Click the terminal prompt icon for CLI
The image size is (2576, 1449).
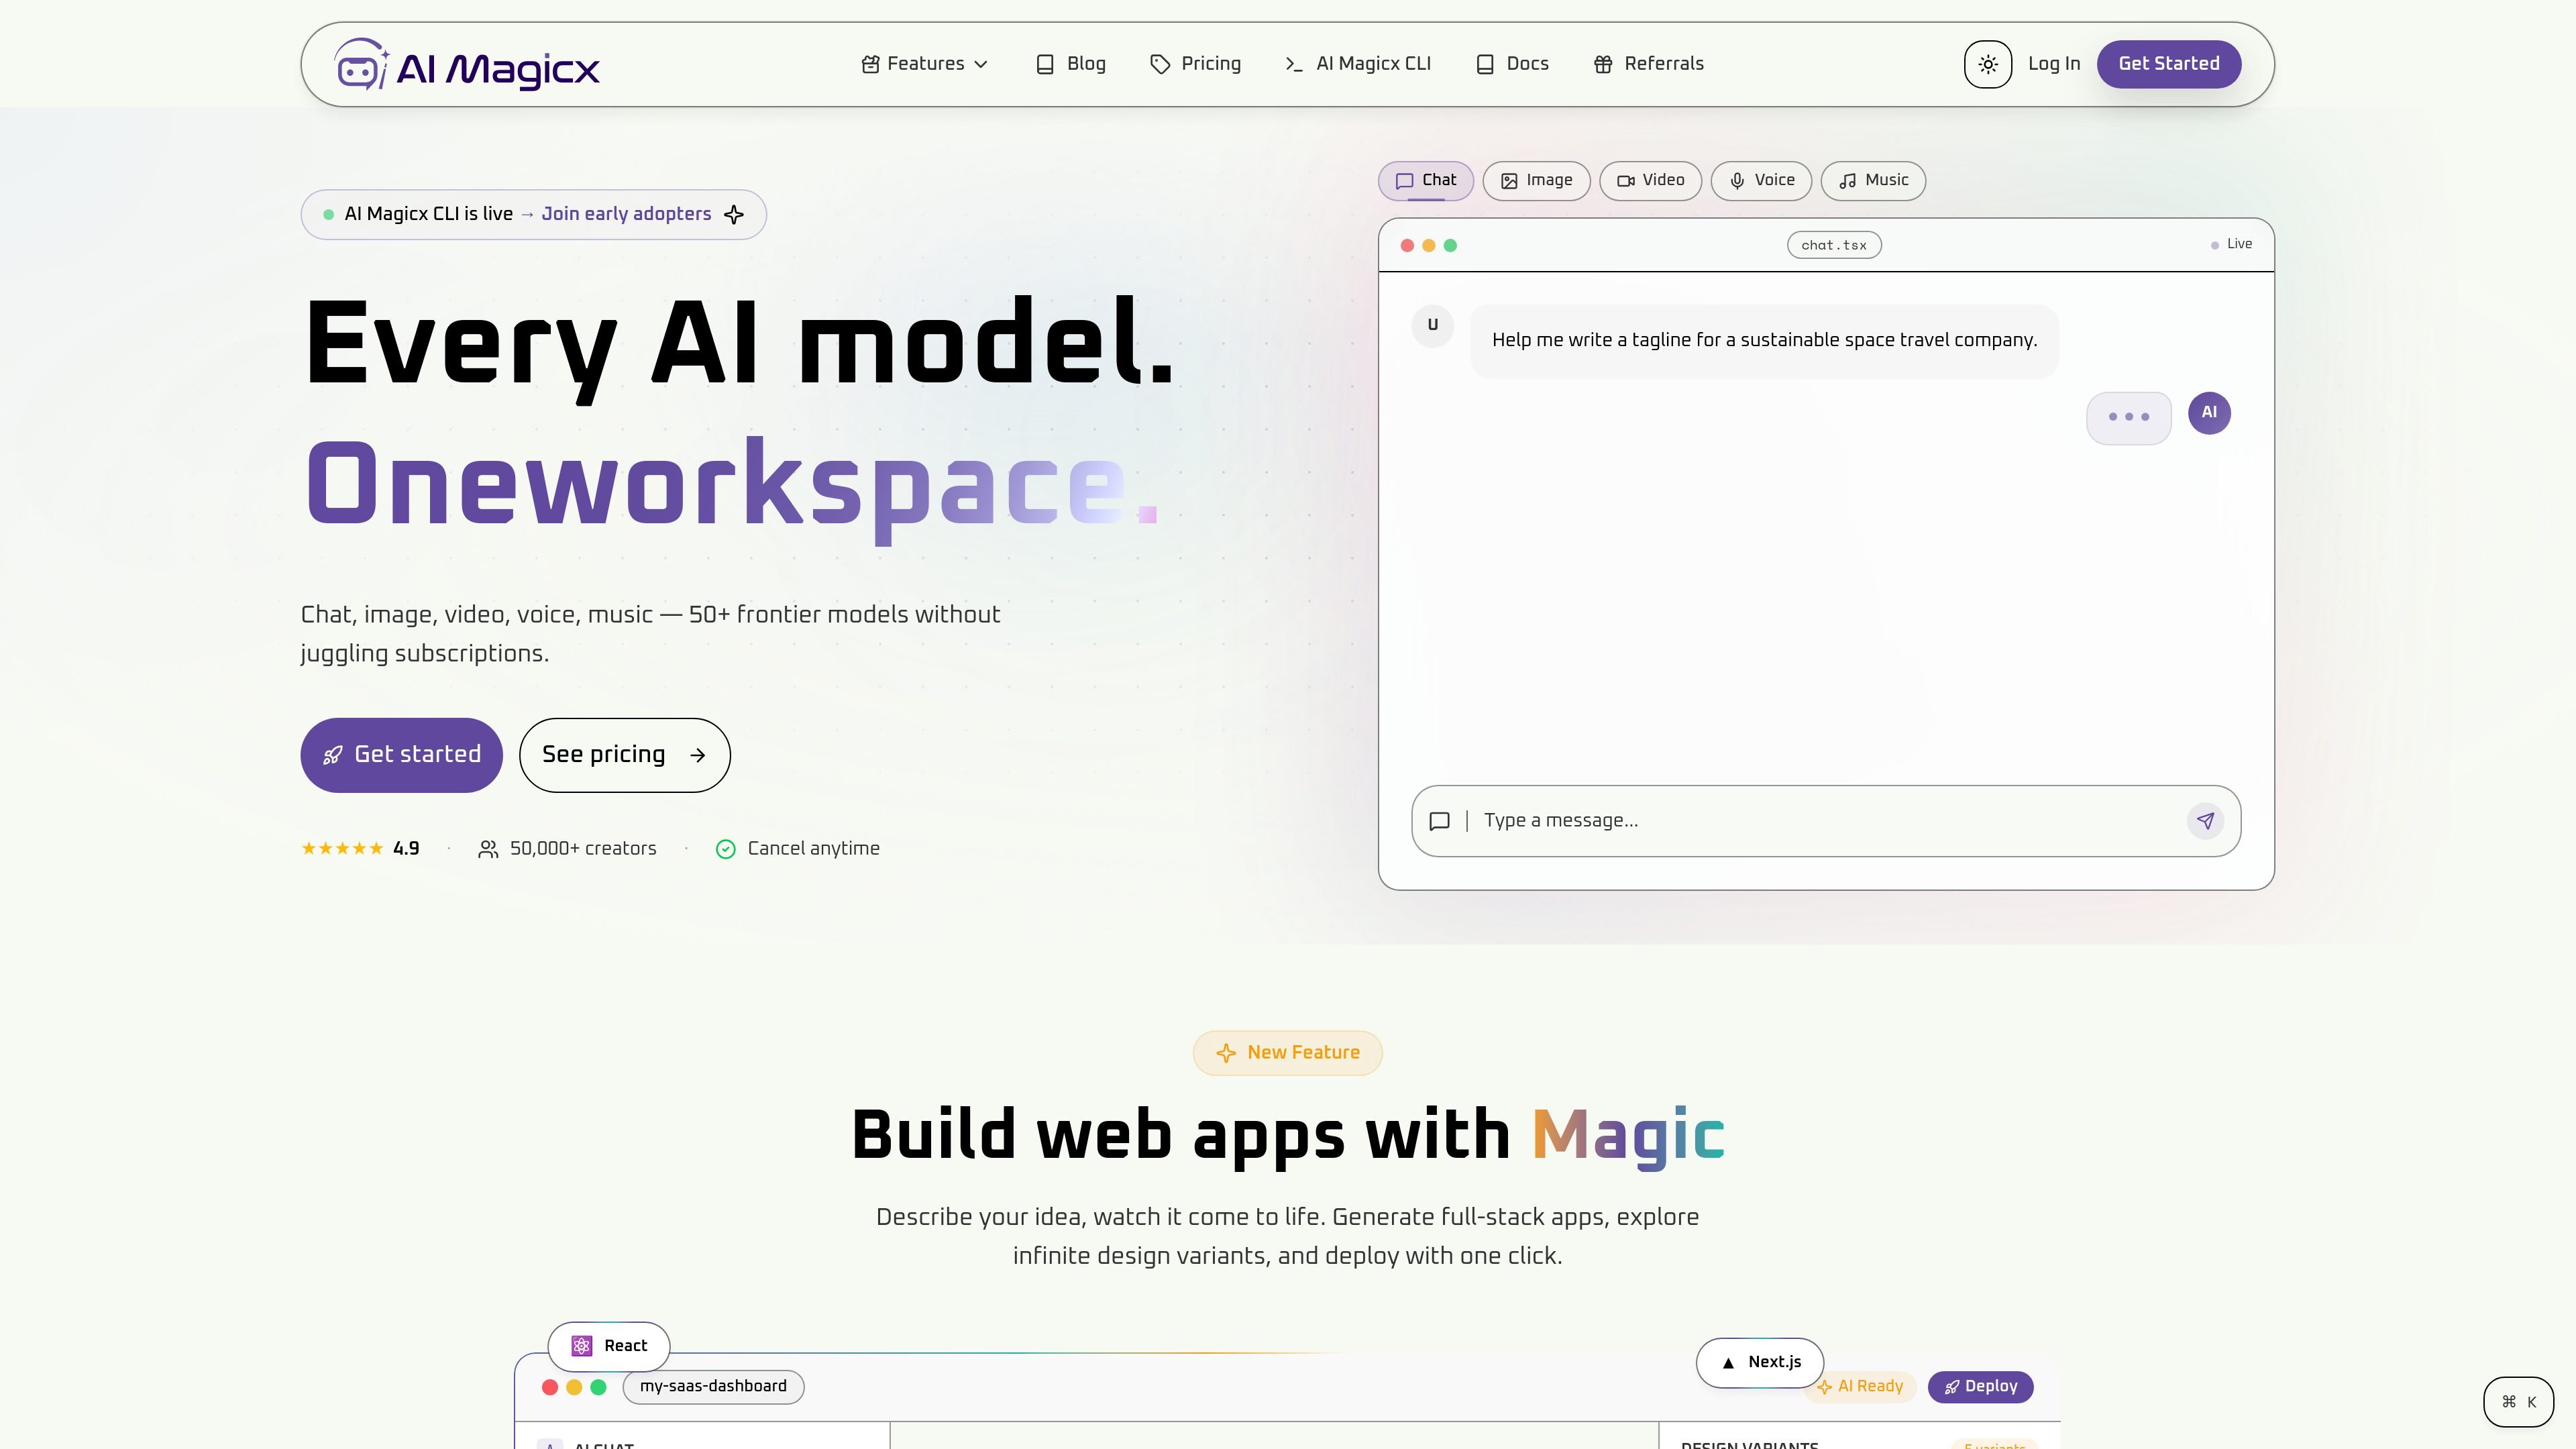point(1294,64)
